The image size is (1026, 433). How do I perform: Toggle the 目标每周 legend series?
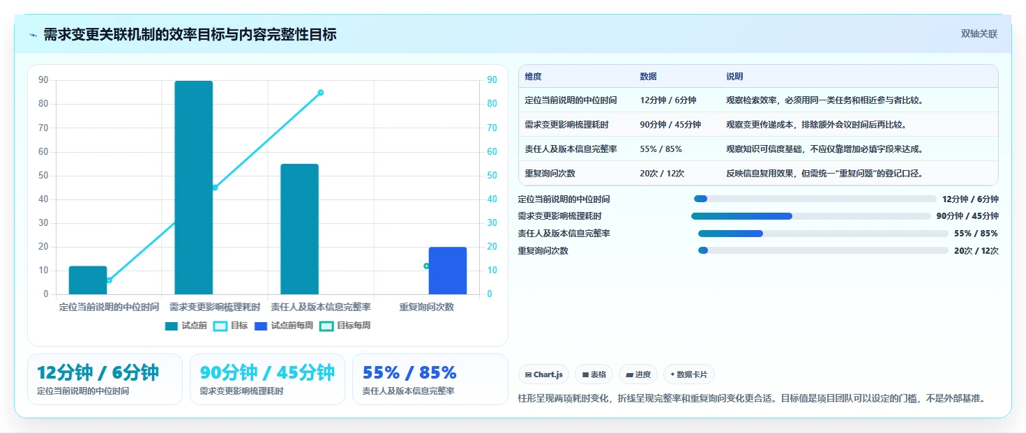click(345, 326)
